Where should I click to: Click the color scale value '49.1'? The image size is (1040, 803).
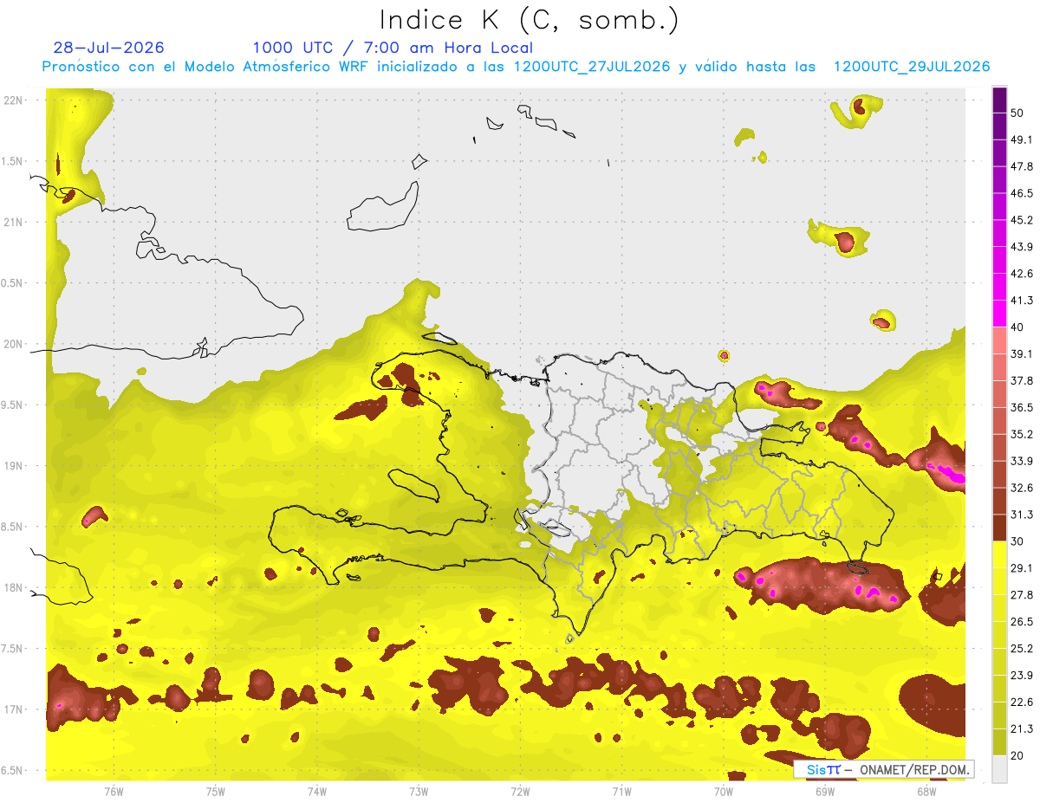(1022, 139)
